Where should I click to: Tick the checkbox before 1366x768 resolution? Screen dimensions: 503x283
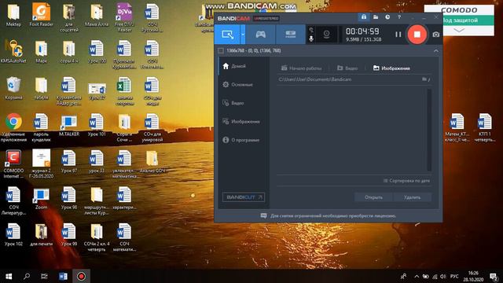221,50
